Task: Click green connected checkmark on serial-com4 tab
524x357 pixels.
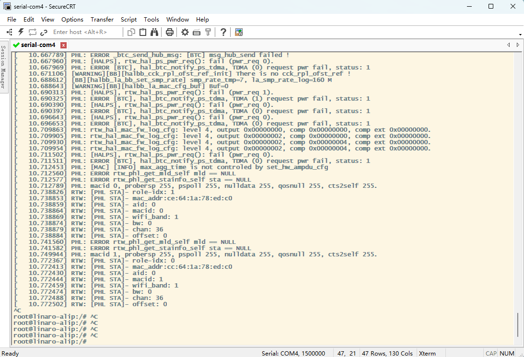Action: click(16, 45)
